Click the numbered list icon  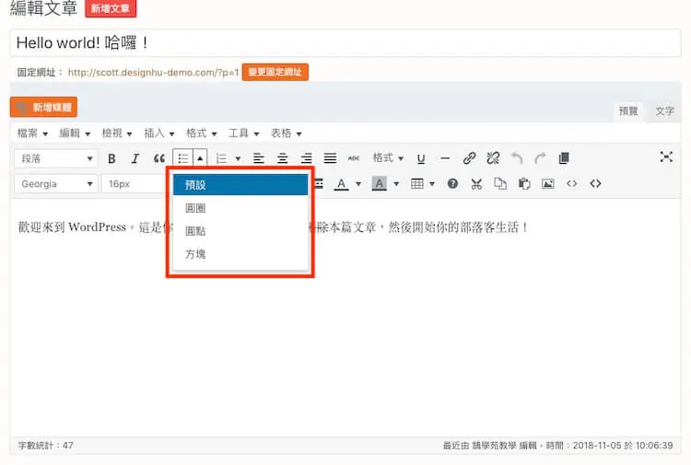221,158
